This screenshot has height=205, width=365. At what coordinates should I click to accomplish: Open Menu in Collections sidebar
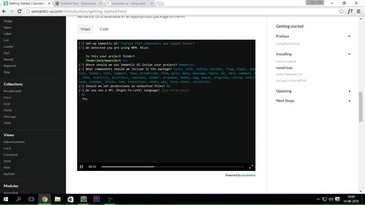click(x=7, y=110)
